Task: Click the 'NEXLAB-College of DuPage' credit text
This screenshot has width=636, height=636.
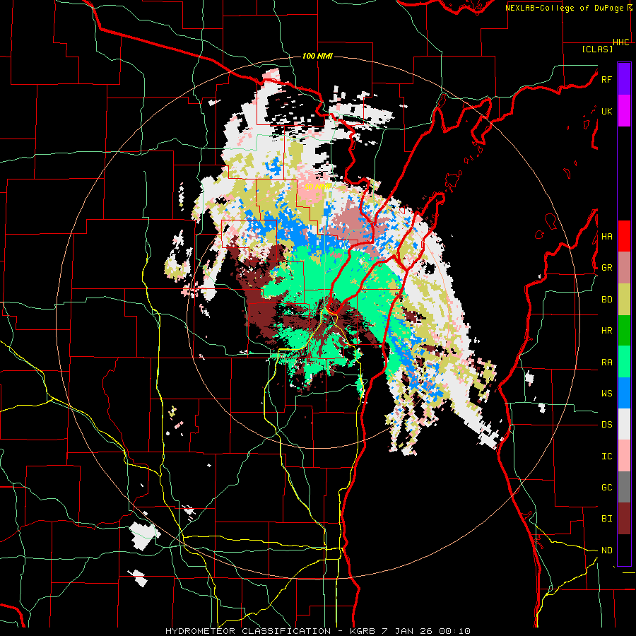Action: coord(564,8)
